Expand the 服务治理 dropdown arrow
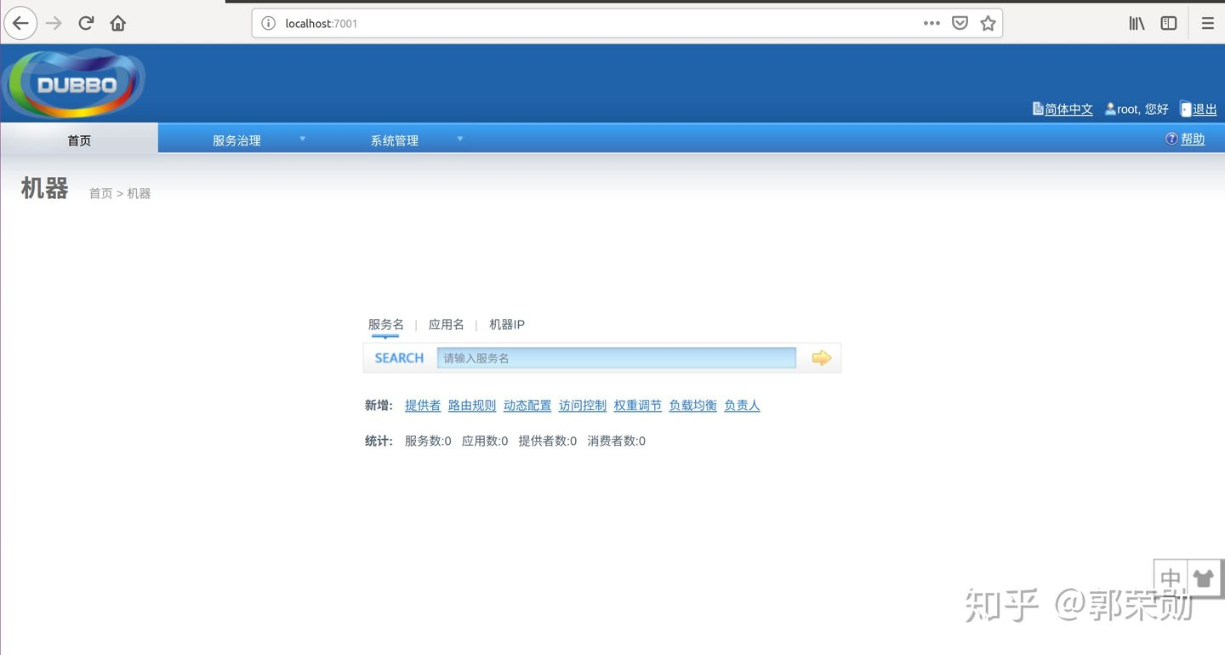Screen dimensions: 1225x655 pos(302,139)
